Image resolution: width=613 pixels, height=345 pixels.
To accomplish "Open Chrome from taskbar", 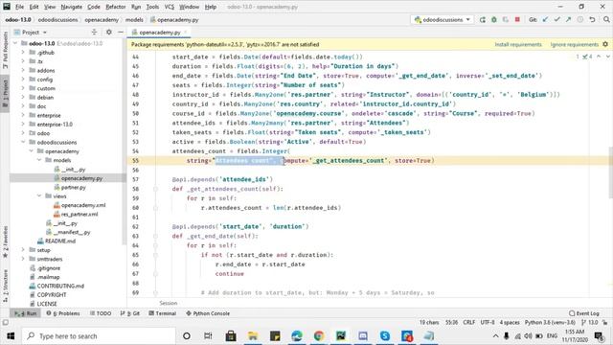I will 319,336.
